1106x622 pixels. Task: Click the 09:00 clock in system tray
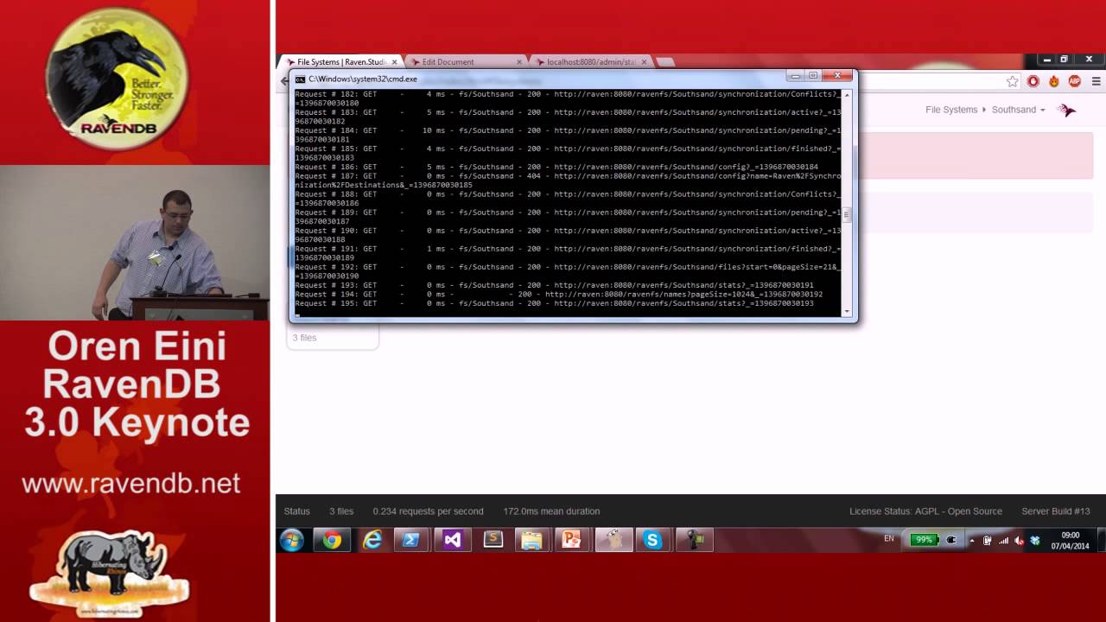click(x=1070, y=536)
